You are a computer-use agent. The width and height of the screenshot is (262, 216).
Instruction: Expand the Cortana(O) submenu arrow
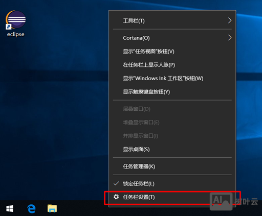[230, 38]
